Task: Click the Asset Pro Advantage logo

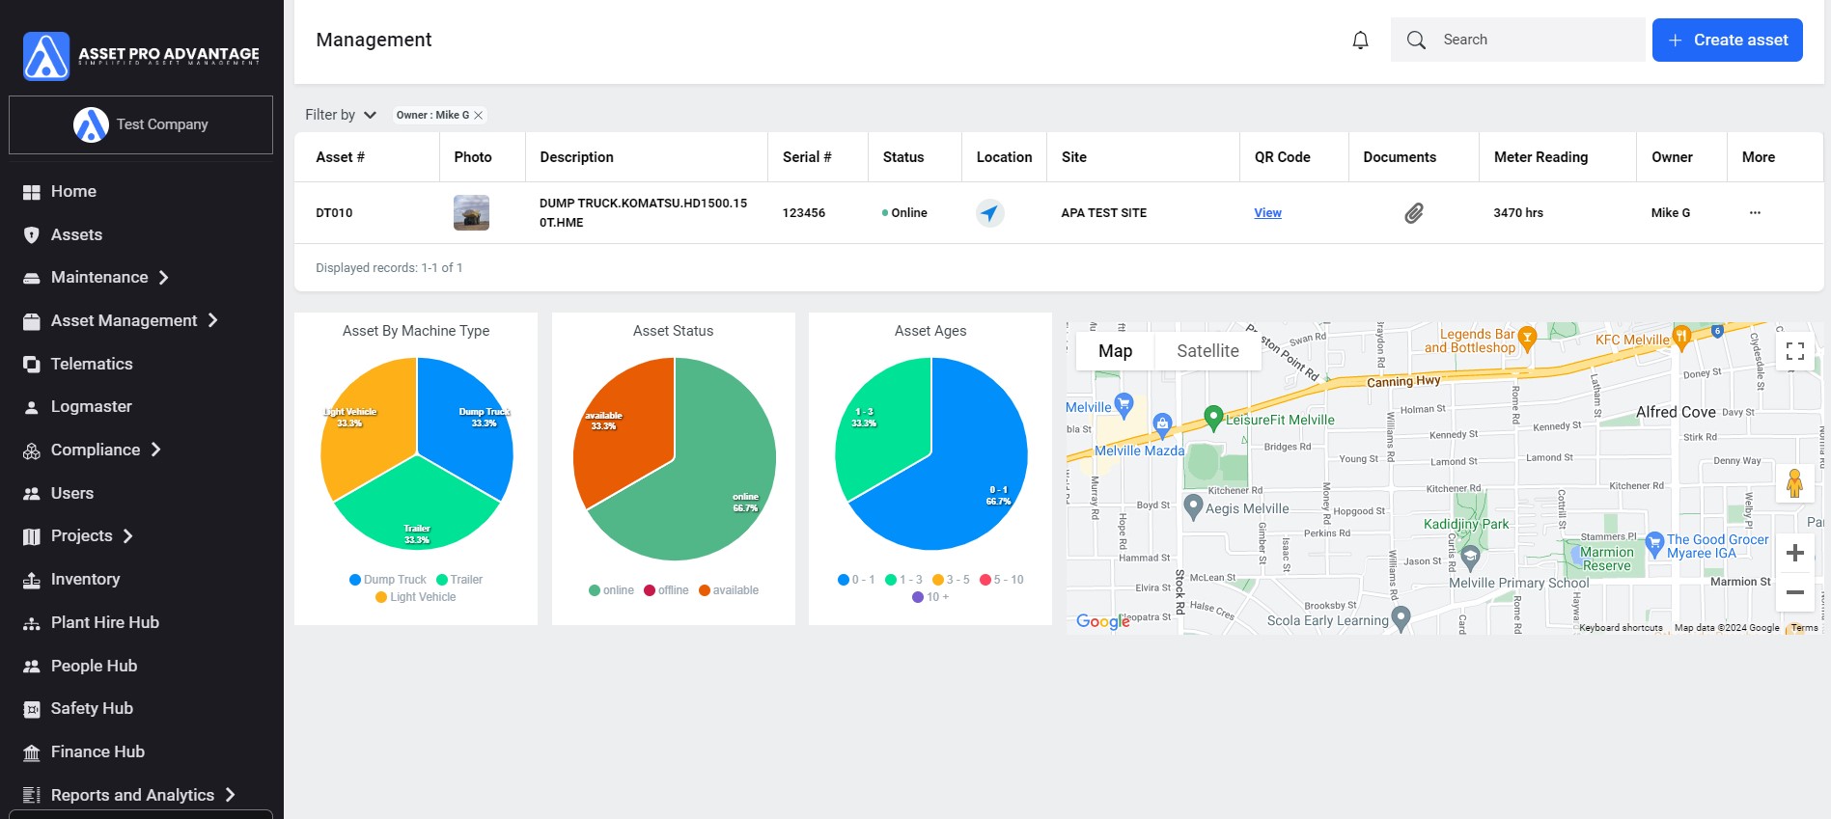Action: (x=141, y=55)
